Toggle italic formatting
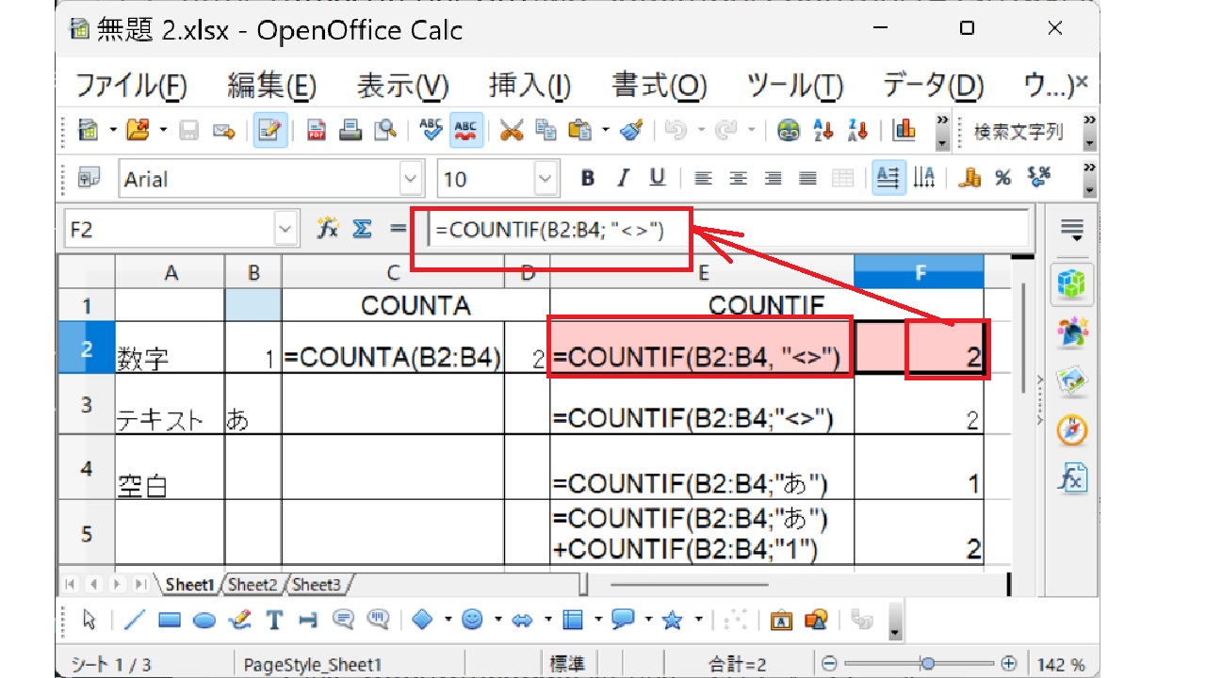The image size is (1206, 678). pyautogui.click(x=622, y=178)
